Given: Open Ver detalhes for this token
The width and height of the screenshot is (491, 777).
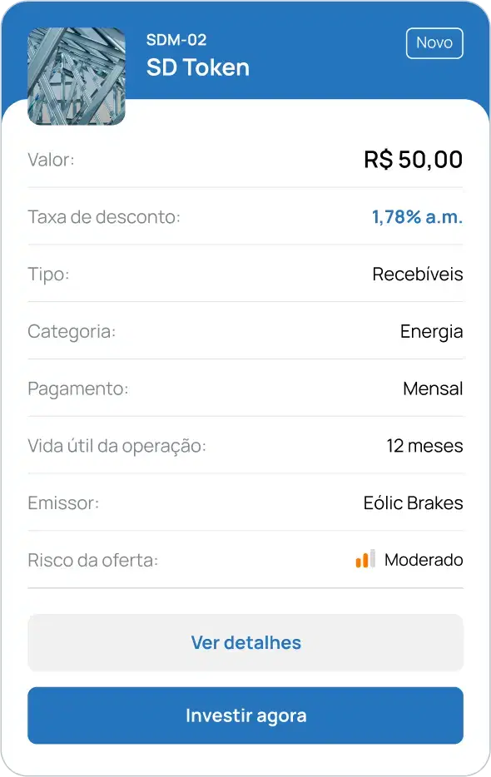Looking at the screenshot, I should (x=245, y=643).
